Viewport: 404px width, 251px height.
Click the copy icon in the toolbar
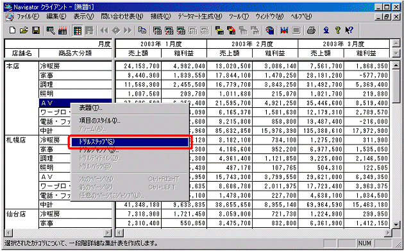[142, 30]
